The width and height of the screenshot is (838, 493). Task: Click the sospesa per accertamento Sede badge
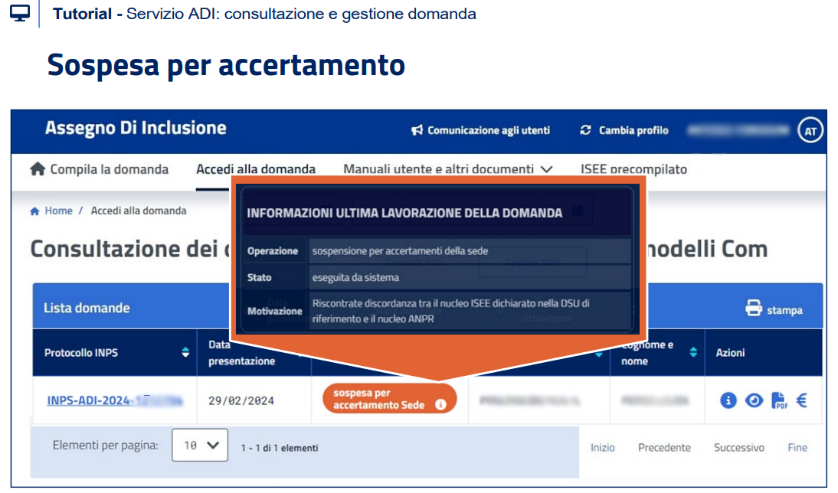click(390, 399)
